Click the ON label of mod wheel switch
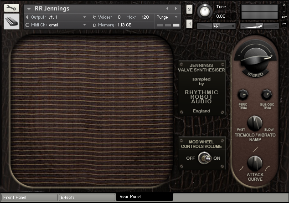Screen dimensions: 289x203 pyautogui.click(x=217, y=158)
